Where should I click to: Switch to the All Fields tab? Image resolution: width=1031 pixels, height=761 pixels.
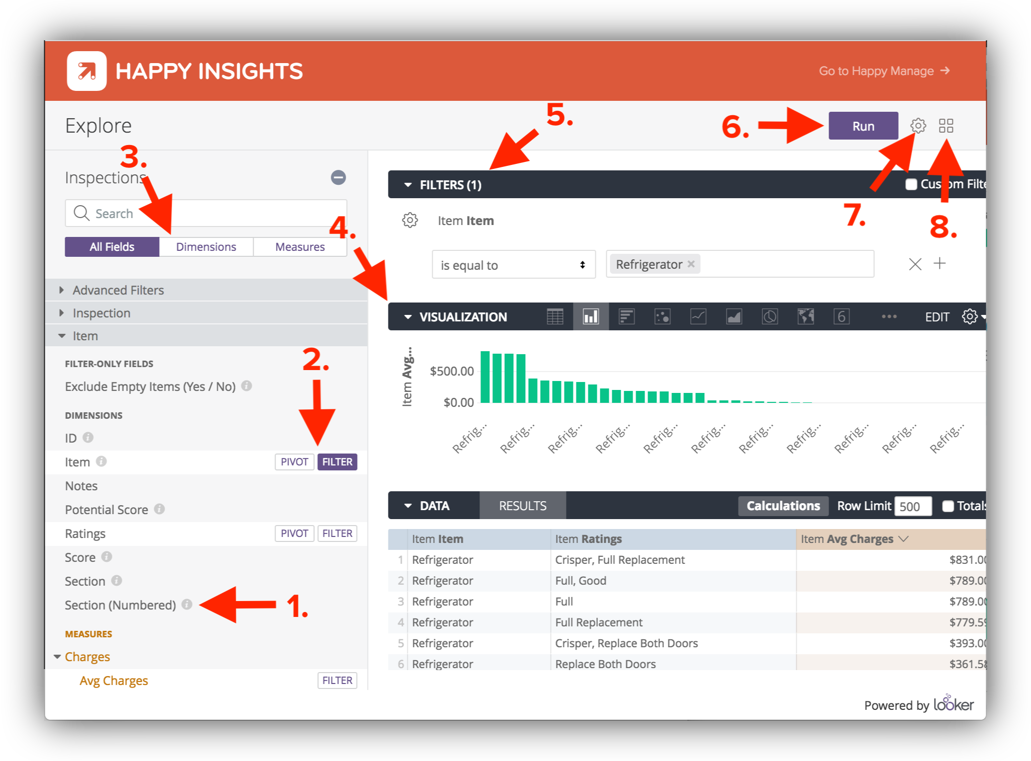[x=112, y=246]
